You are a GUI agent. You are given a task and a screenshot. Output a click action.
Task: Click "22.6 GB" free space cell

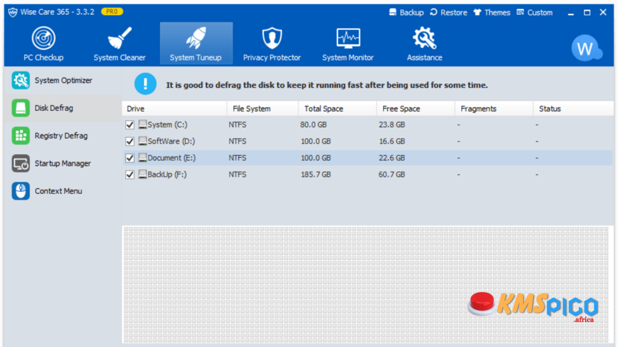[392, 158]
